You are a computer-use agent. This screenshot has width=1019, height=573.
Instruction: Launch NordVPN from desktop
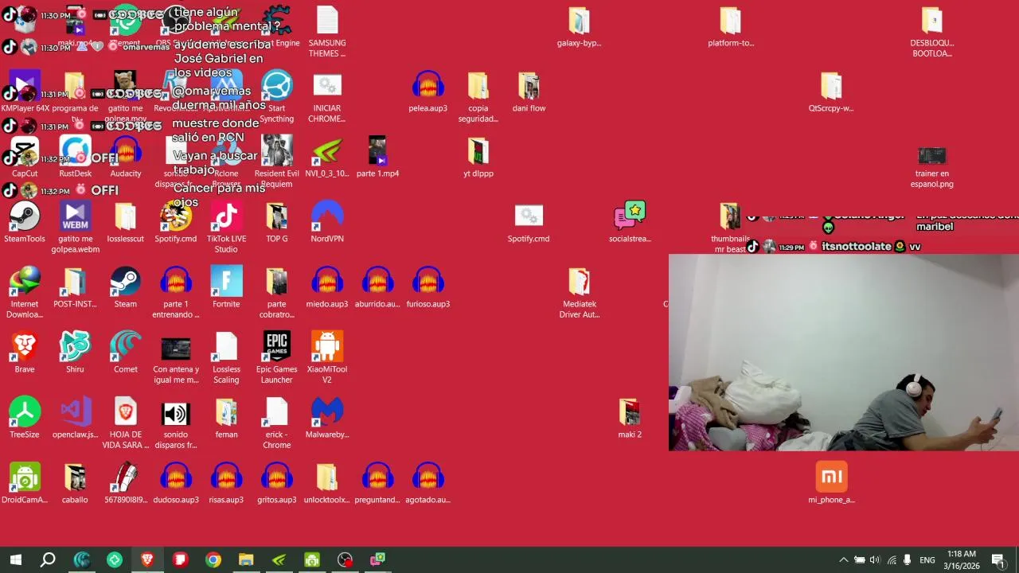(327, 223)
